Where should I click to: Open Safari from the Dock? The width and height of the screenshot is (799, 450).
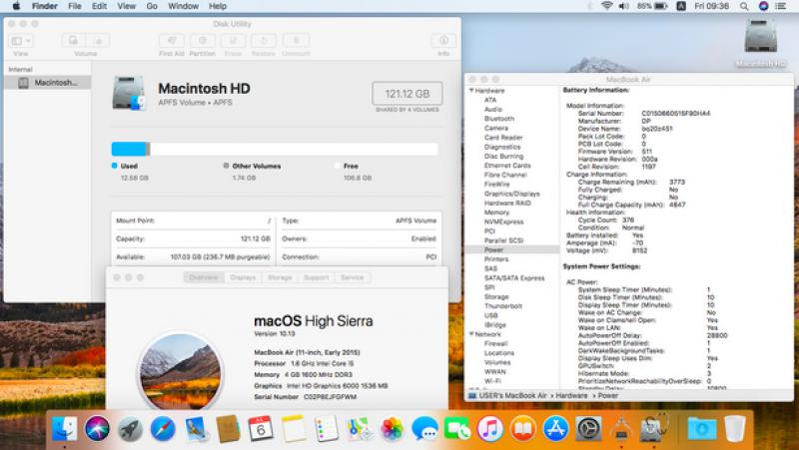[162, 429]
